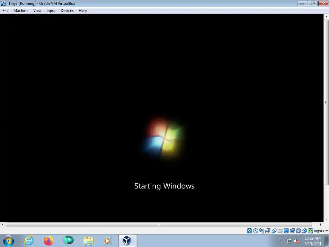The height and width of the screenshot is (247, 329).
Task: Click the taskbar clock showing 10:29 AM
Action: click(312, 241)
